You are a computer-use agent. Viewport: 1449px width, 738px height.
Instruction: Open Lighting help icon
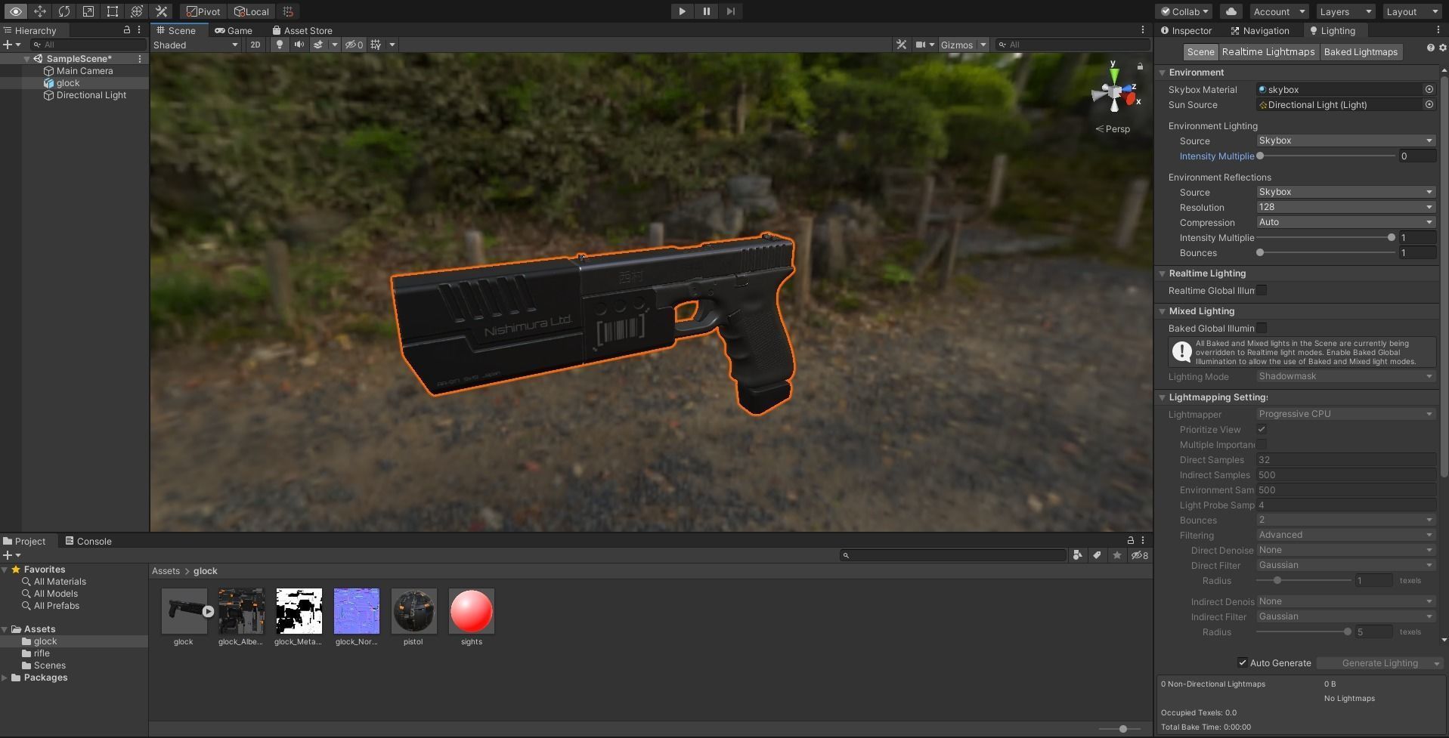tap(1430, 48)
